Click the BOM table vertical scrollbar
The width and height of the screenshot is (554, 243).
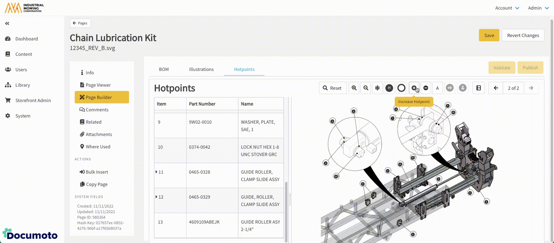tap(286, 210)
